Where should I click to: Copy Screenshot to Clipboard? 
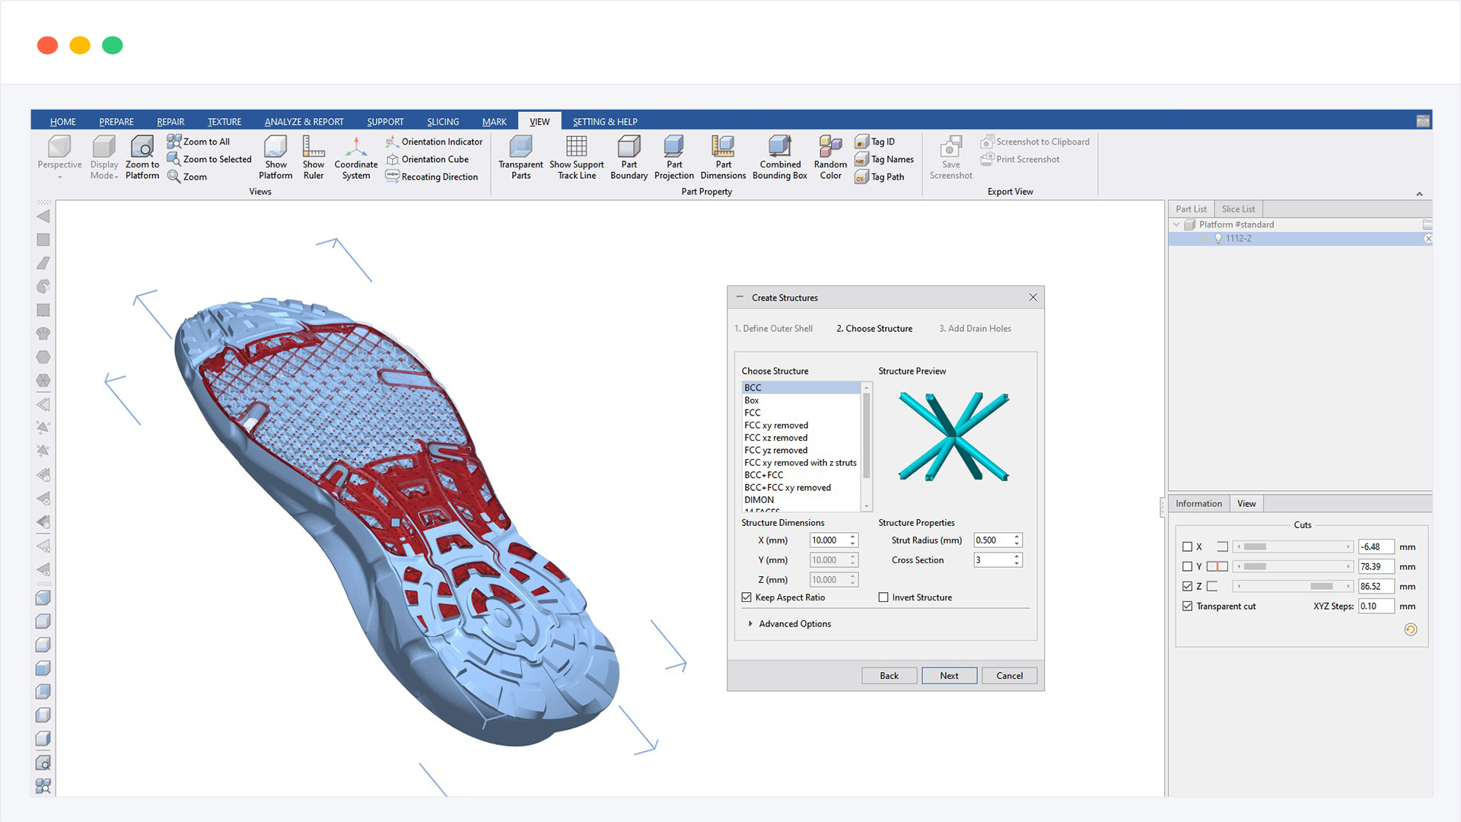tap(1035, 142)
